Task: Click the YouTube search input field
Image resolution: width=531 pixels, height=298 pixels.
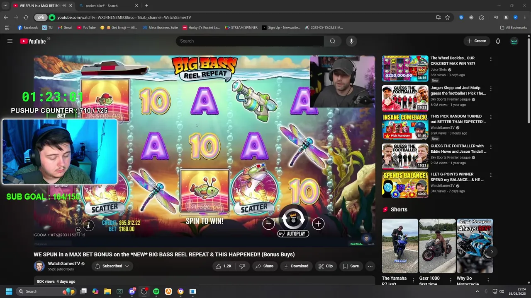Action: [250, 41]
